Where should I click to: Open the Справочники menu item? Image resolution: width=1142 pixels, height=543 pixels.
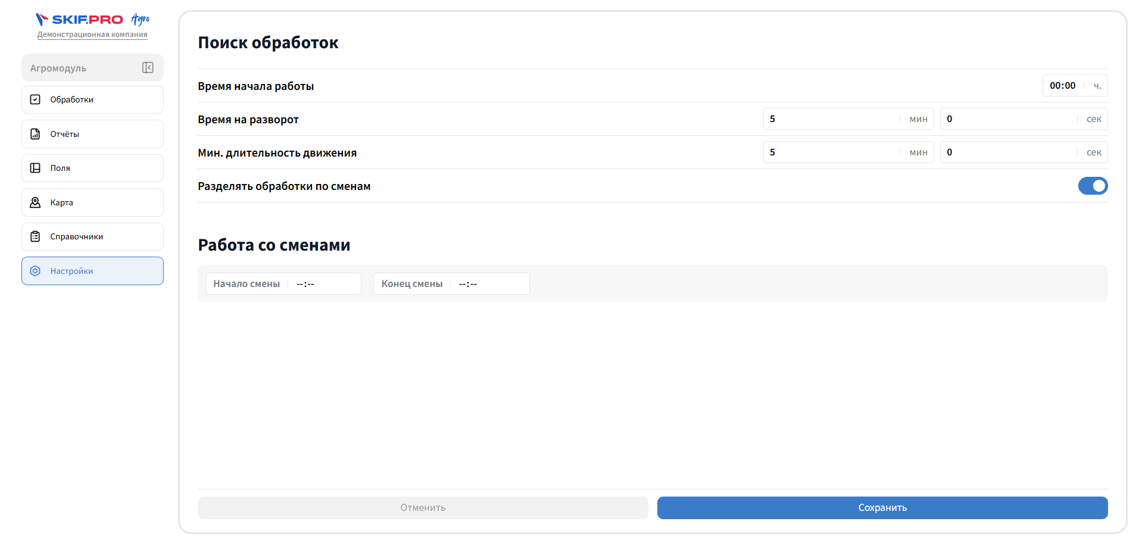click(x=92, y=236)
